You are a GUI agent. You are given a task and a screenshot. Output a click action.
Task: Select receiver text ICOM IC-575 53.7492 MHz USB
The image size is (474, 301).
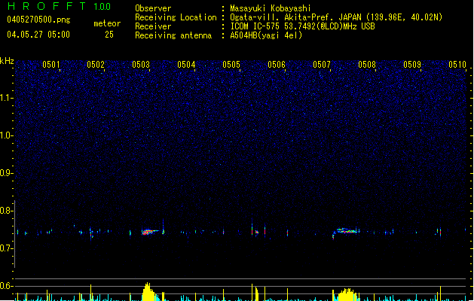[x=302, y=26]
